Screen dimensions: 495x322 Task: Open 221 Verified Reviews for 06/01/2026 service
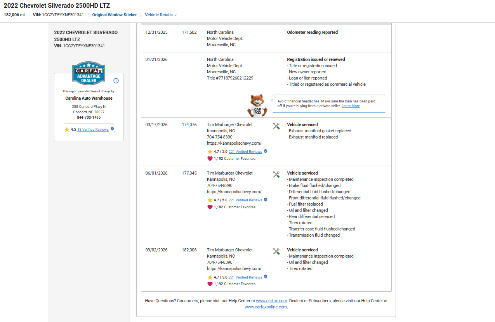(x=245, y=200)
